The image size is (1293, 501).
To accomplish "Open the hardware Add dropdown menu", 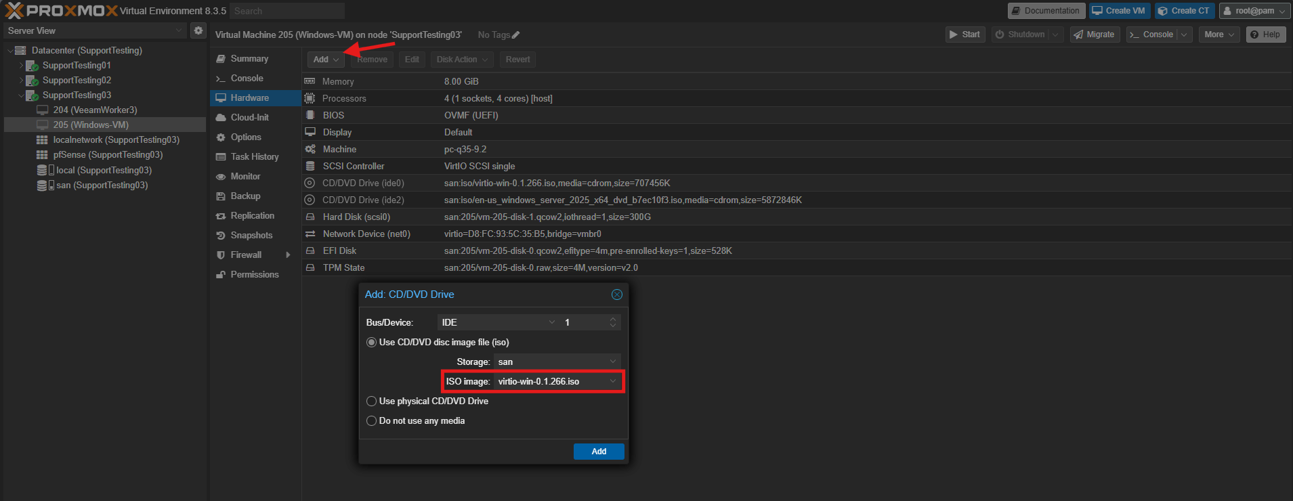I will click(x=326, y=60).
